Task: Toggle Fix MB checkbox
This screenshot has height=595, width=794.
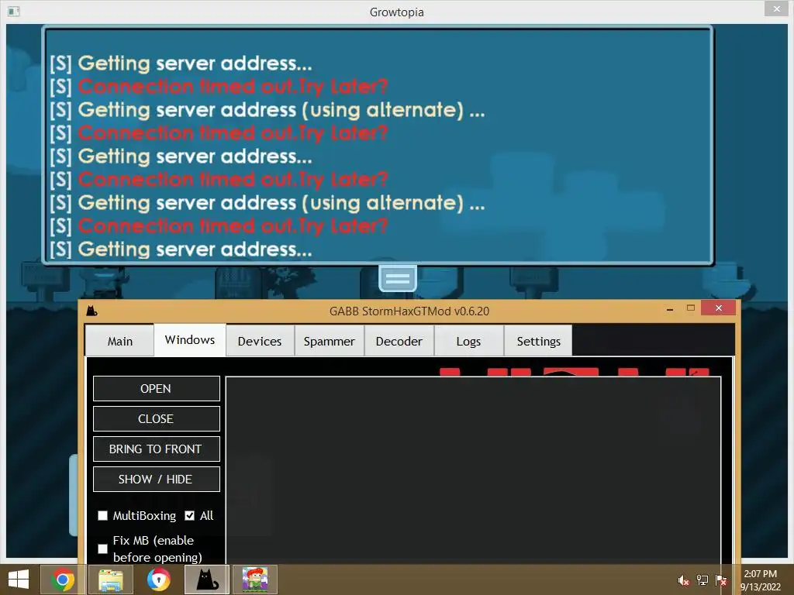Action: pos(103,549)
